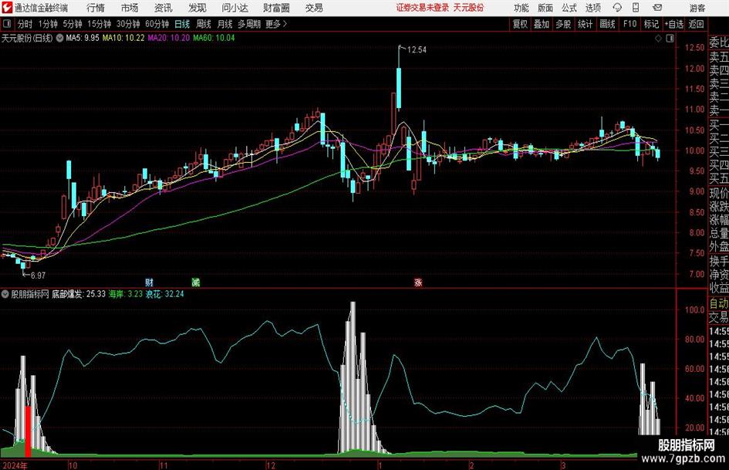729x470 pixels.
Task: Open the 财富圈 menu
Action: [277, 8]
